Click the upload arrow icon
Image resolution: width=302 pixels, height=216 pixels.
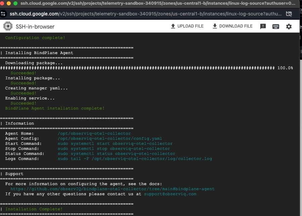click(172, 26)
